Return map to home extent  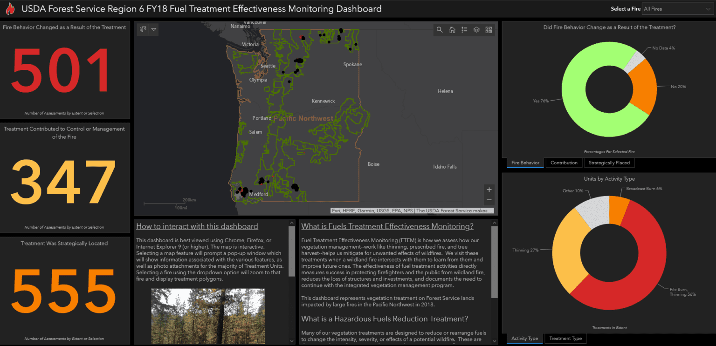click(452, 30)
